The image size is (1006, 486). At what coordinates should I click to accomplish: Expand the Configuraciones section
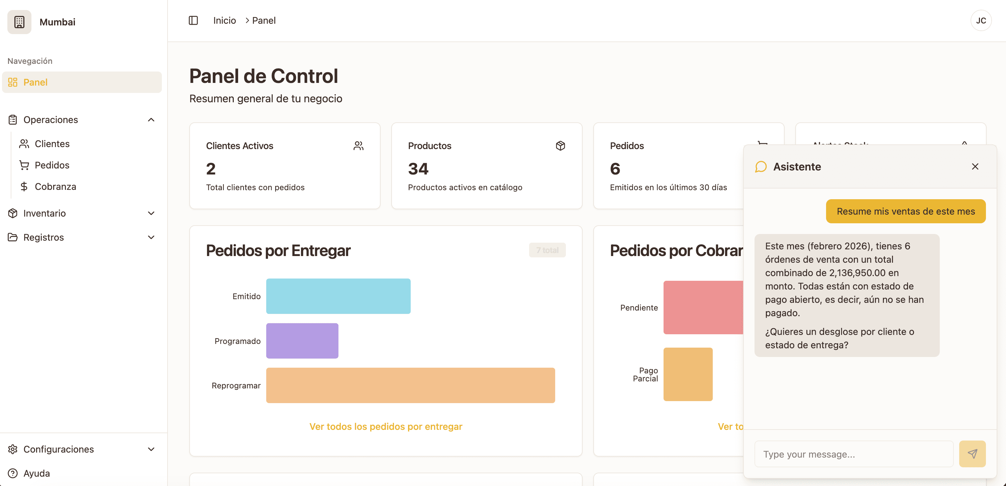point(151,449)
